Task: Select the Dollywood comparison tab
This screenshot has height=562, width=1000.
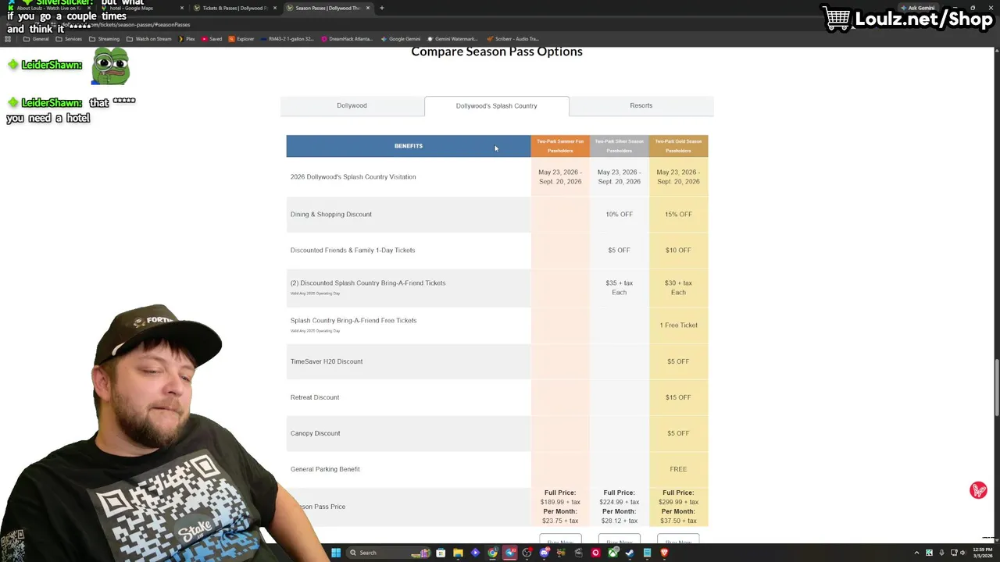Action: click(x=352, y=105)
